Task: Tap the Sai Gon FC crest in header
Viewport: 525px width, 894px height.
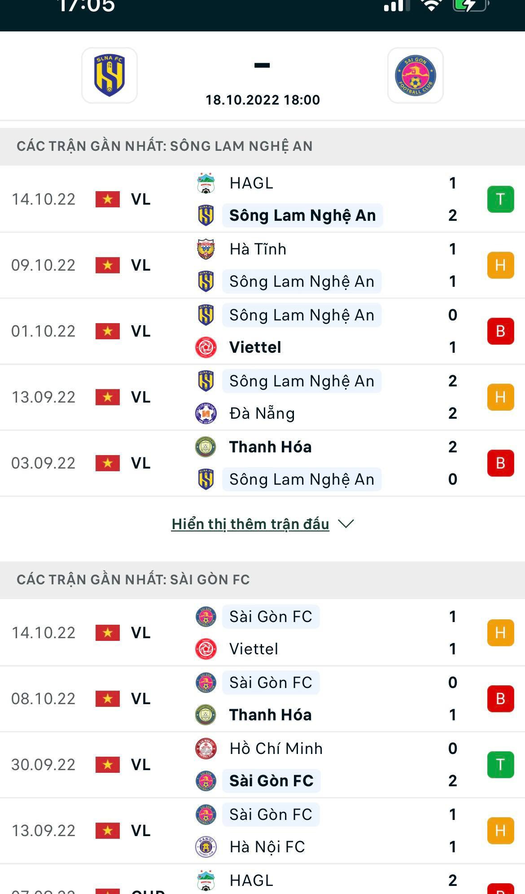Action: pyautogui.click(x=415, y=75)
